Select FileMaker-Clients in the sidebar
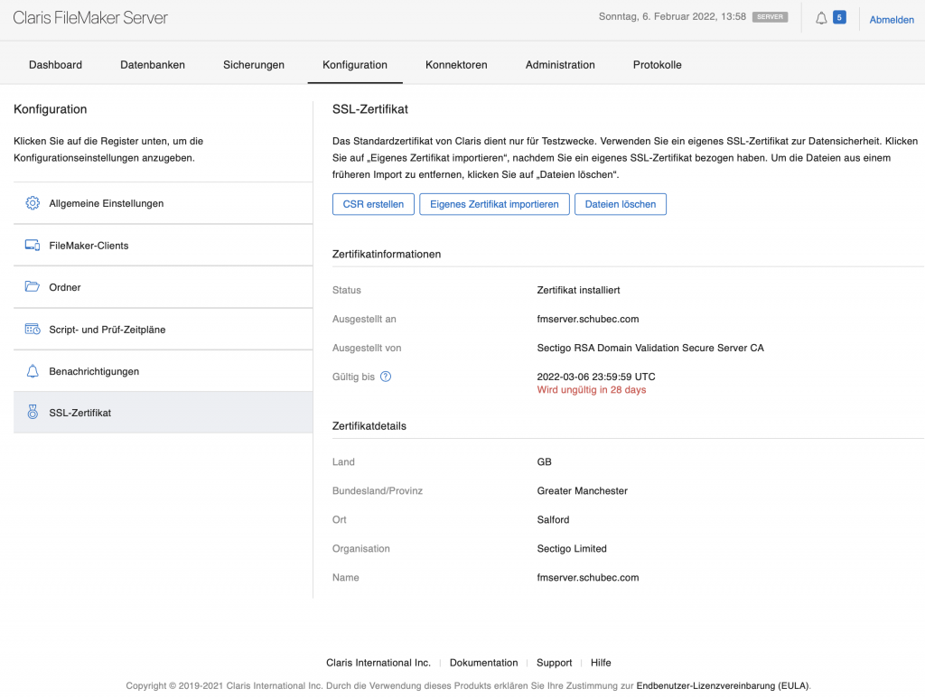This screenshot has width=925, height=698. pyautogui.click(x=163, y=246)
